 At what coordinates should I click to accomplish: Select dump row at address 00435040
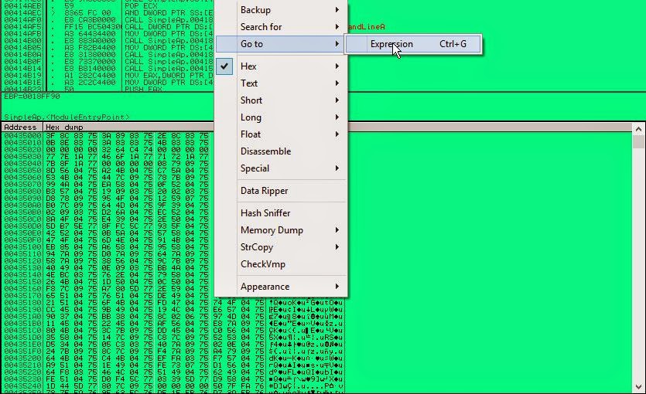pyautogui.click(x=107, y=163)
